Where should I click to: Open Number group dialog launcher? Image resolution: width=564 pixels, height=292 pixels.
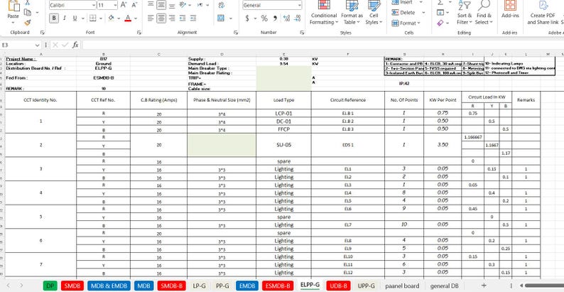pos(302,33)
